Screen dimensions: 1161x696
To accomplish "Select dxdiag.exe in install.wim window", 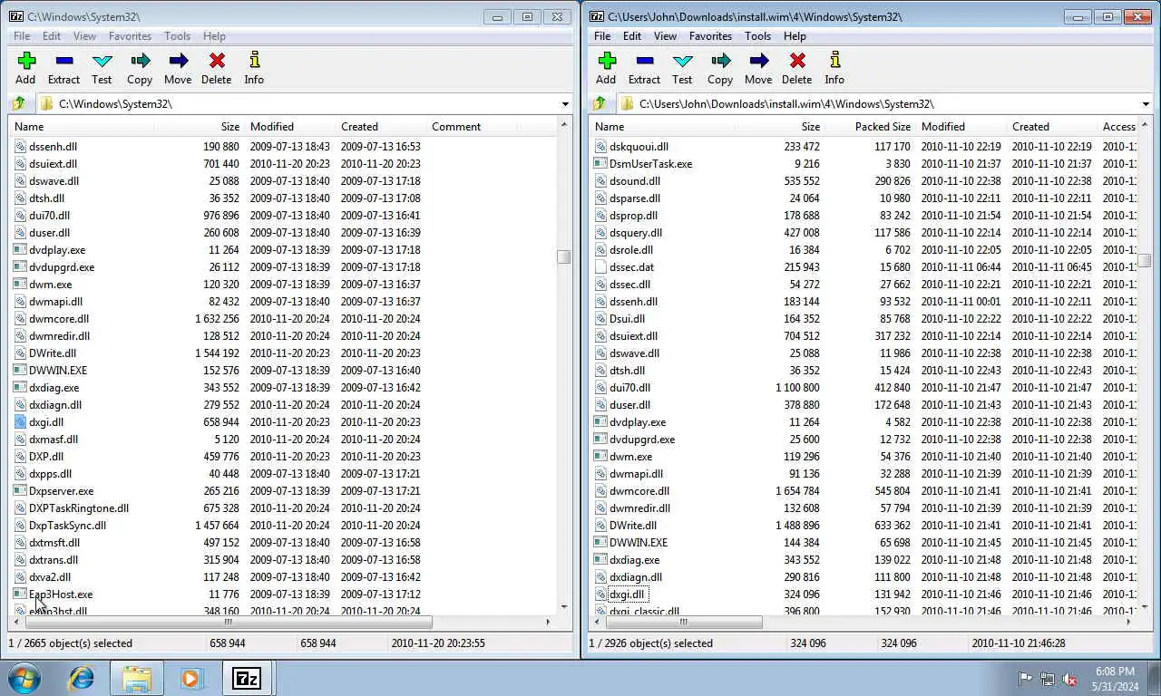I will pos(634,560).
